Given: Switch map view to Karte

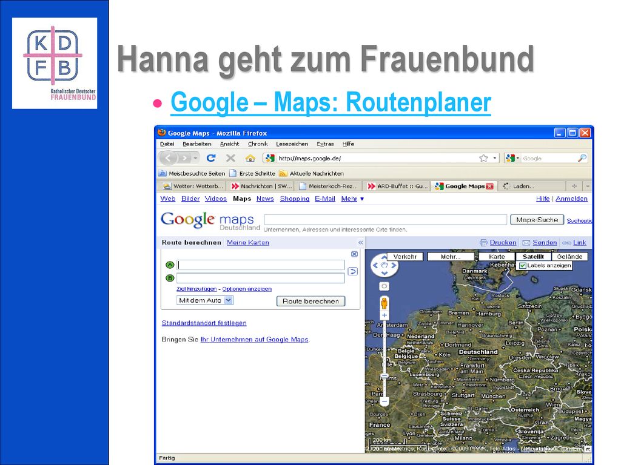Looking at the screenshot, I should click(497, 257).
